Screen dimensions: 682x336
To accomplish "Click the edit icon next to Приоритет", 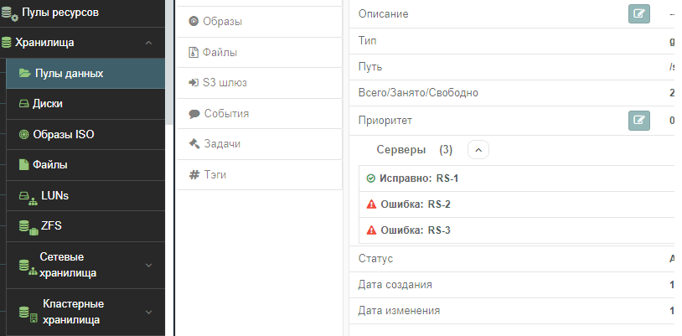I will tap(639, 120).
